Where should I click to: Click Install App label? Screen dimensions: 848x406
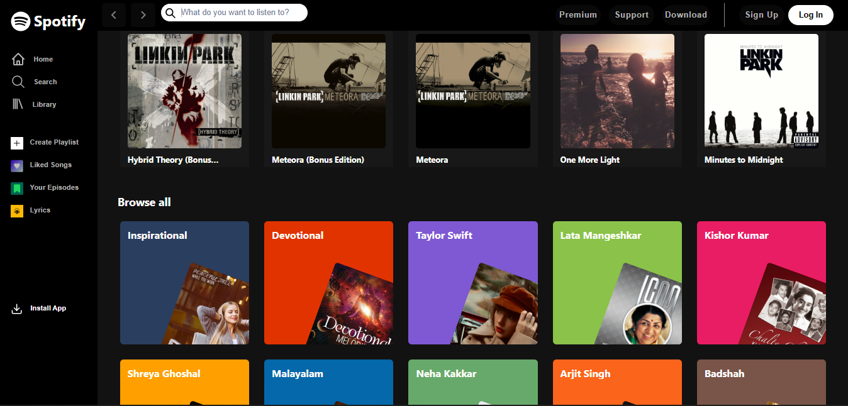coord(48,308)
